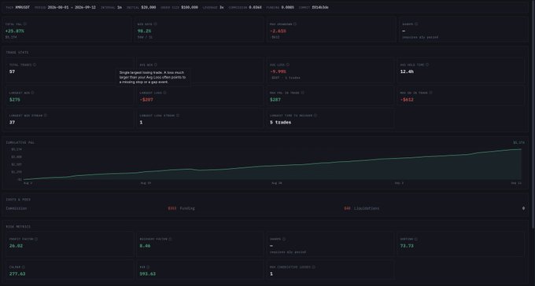The height and width of the screenshot is (286, 535).
Task: Open the Profit Factor info icon
Action: 36,240
